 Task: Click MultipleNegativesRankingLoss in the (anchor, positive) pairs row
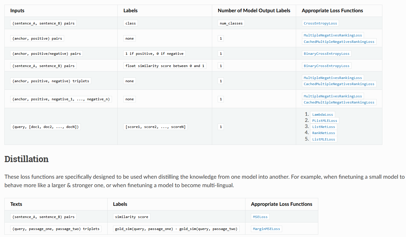pos(333,35)
